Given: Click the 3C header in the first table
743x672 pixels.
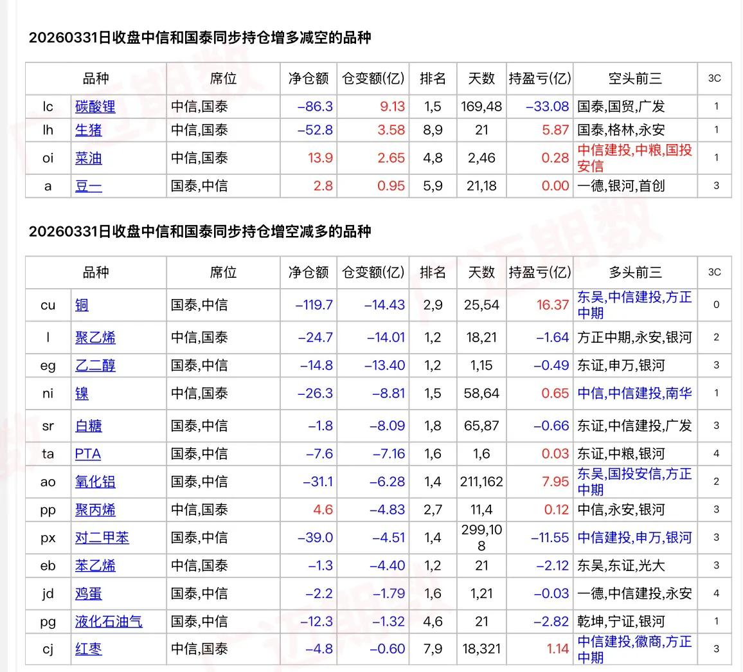Looking at the screenshot, I should pyautogui.click(x=715, y=78).
